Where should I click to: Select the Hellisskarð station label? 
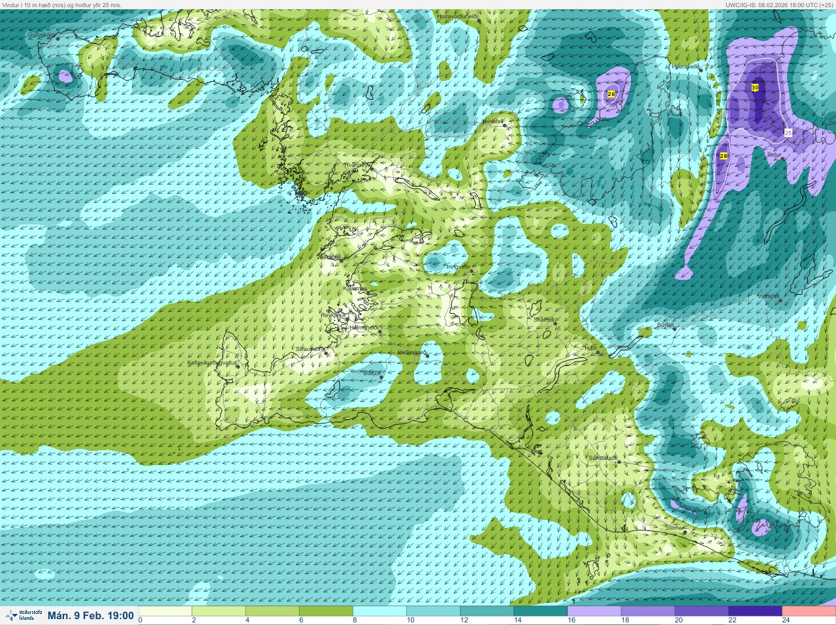click(411, 352)
